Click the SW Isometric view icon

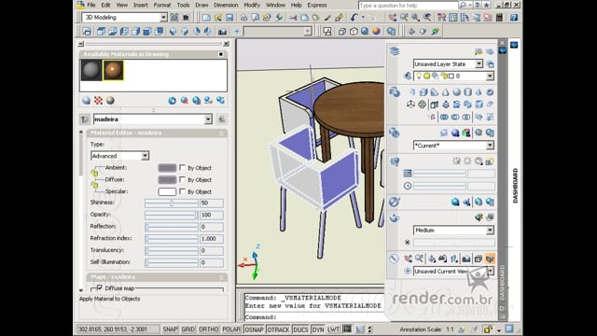(173, 31)
